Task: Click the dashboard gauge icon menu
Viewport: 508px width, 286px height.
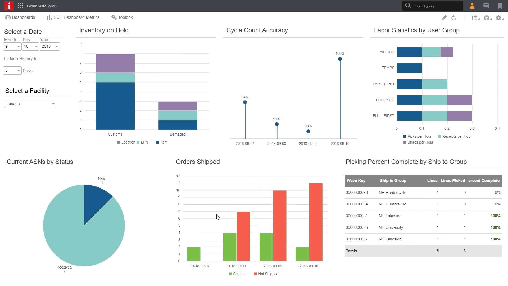Action: [x=487, y=17]
